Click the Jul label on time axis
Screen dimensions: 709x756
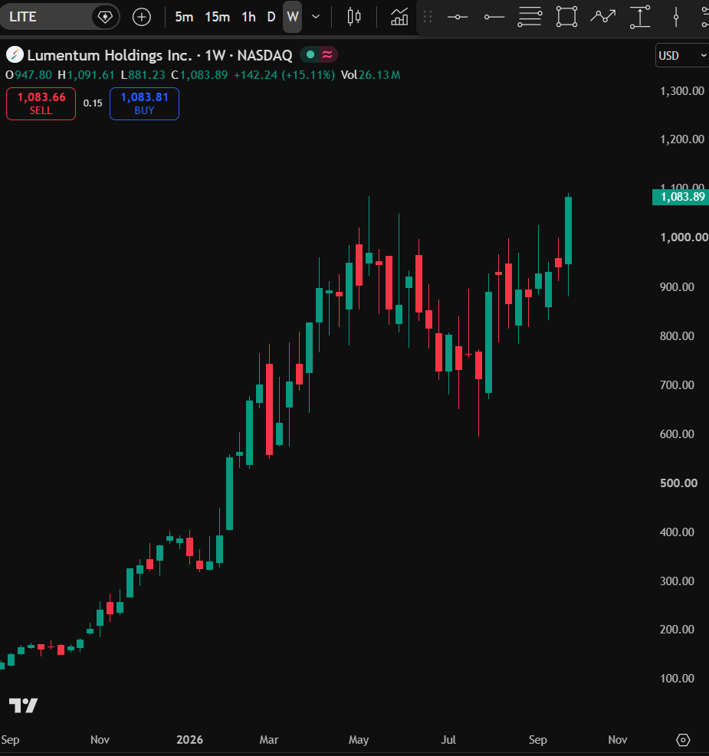[x=448, y=740]
